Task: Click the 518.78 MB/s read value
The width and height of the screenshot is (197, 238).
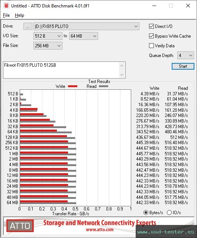Action: click(x=176, y=186)
